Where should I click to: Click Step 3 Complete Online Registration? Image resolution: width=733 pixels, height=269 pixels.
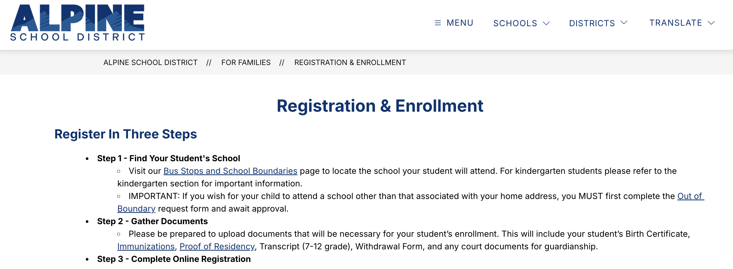(174, 259)
